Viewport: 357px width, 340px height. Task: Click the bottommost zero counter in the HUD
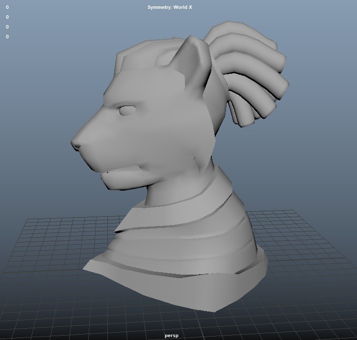pyautogui.click(x=7, y=37)
